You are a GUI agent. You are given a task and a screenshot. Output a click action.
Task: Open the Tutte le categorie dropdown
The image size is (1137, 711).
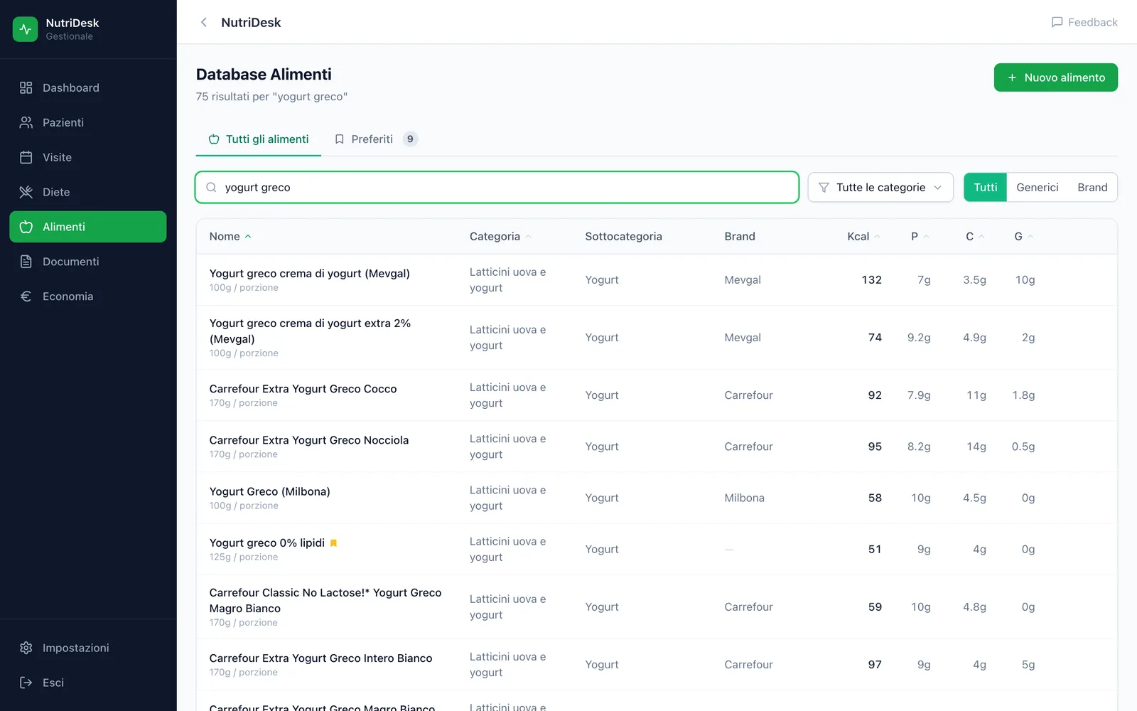pyautogui.click(x=880, y=188)
